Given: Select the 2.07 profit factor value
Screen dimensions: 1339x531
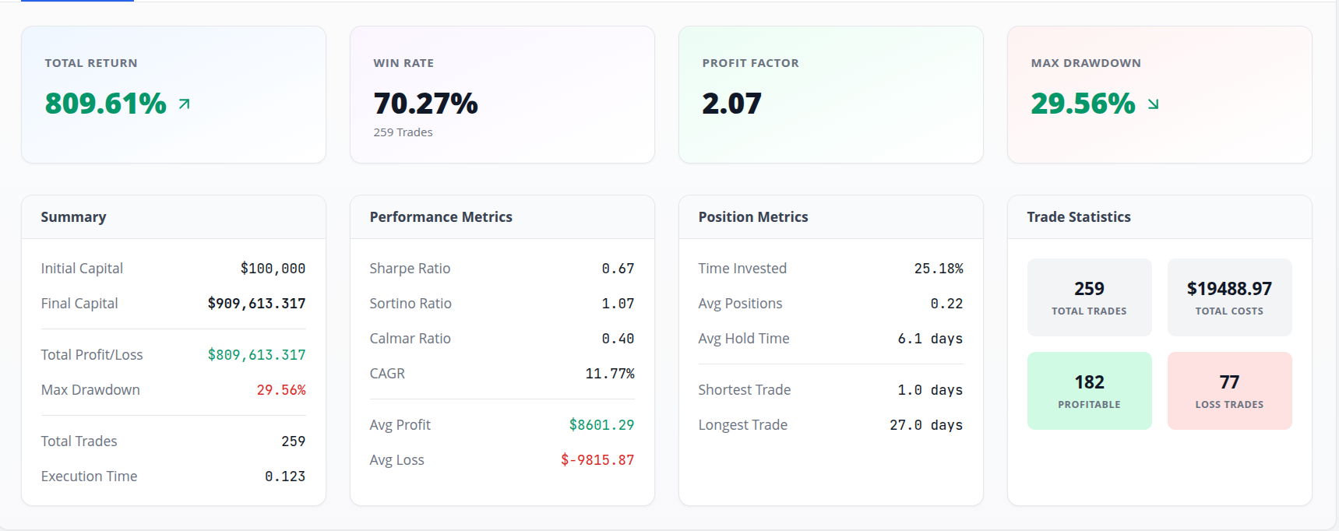Looking at the screenshot, I should click(x=731, y=104).
